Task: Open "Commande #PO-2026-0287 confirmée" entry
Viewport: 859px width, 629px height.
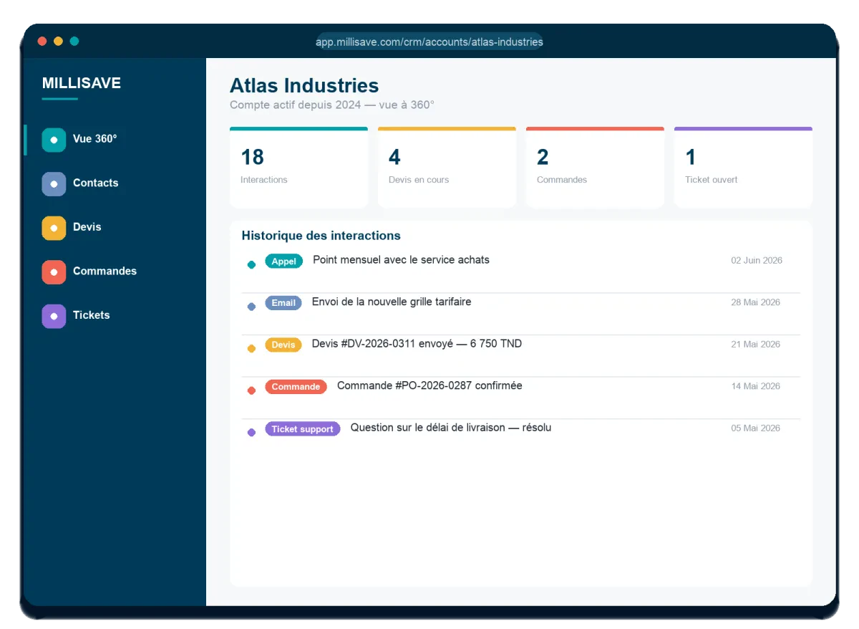Action: (x=429, y=386)
